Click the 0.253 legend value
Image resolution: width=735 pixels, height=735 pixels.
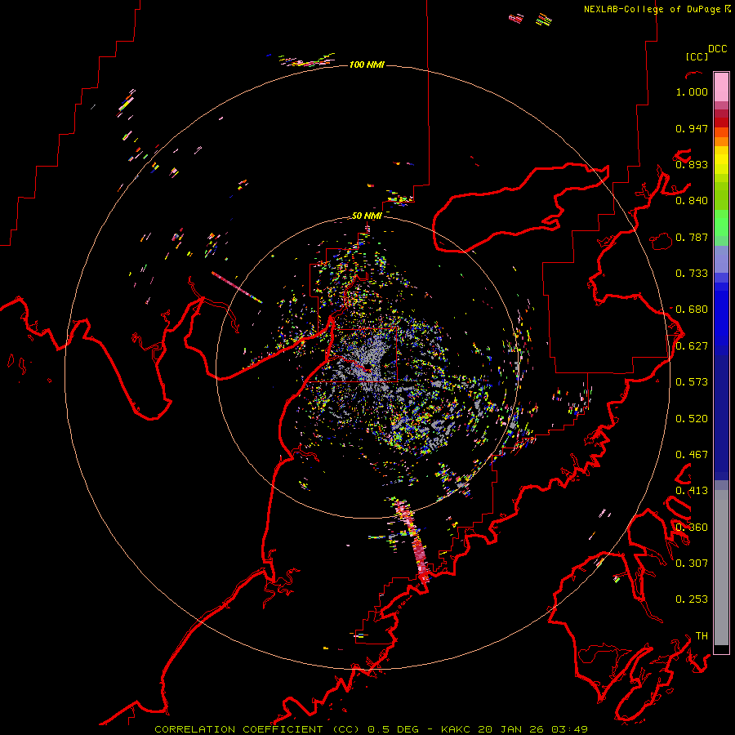click(x=692, y=599)
